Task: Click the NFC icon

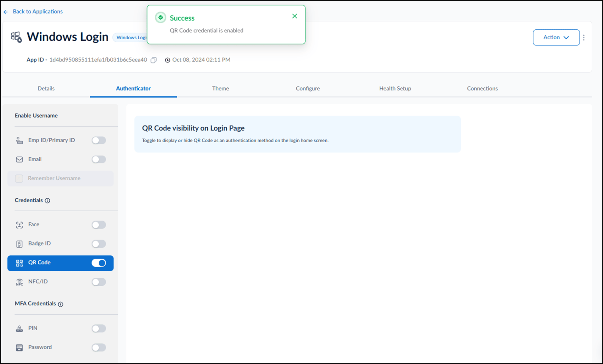Action: (x=19, y=282)
